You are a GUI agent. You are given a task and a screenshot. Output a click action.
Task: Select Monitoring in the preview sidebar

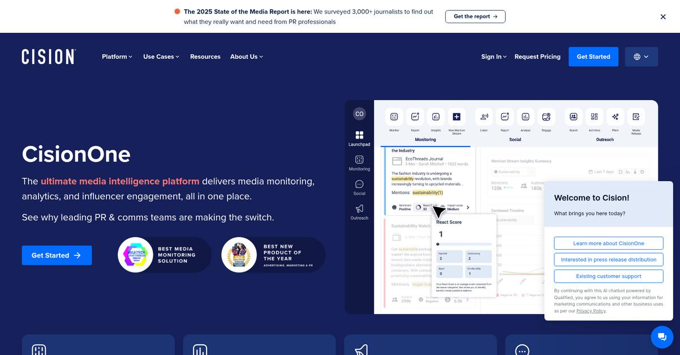click(359, 163)
